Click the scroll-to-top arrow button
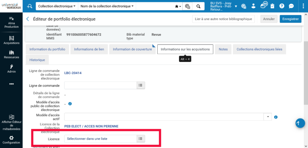The height and width of the screenshot is (148, 308). [x=300, y=123]
